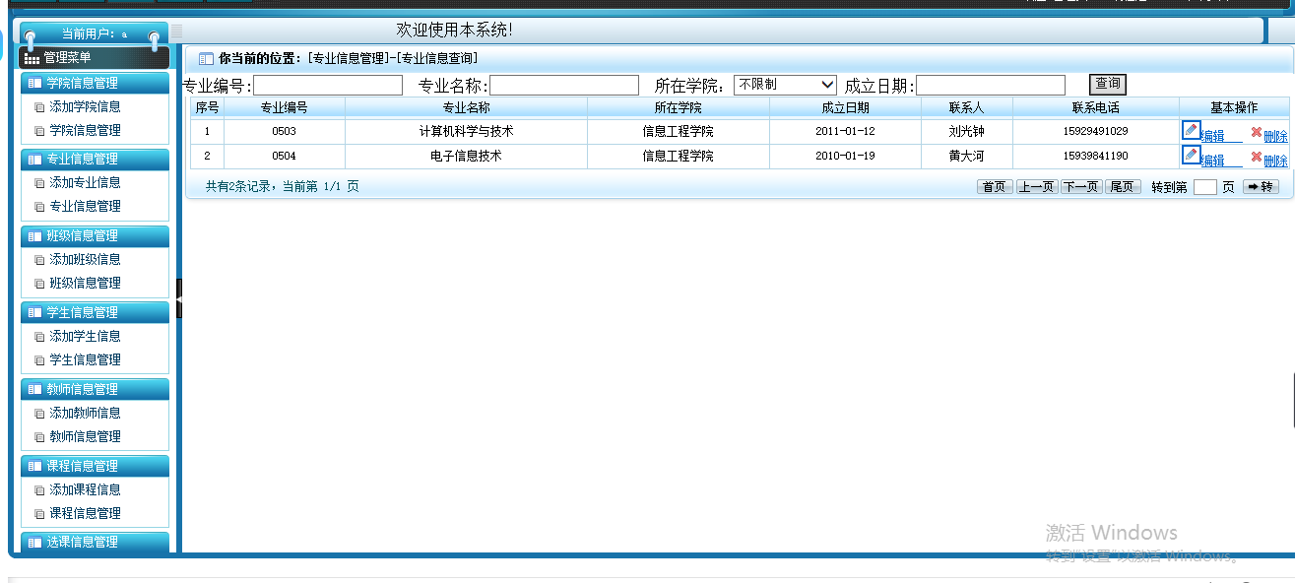Open the 所在学院 dropdown showing 不限制

(x=785, y=85)
